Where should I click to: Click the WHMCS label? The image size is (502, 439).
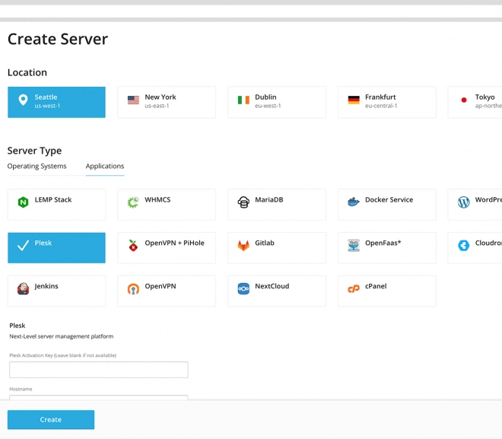point(157,200)
